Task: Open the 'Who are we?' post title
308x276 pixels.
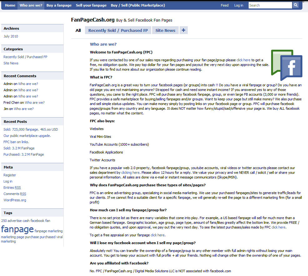Action: coord(103,44)
